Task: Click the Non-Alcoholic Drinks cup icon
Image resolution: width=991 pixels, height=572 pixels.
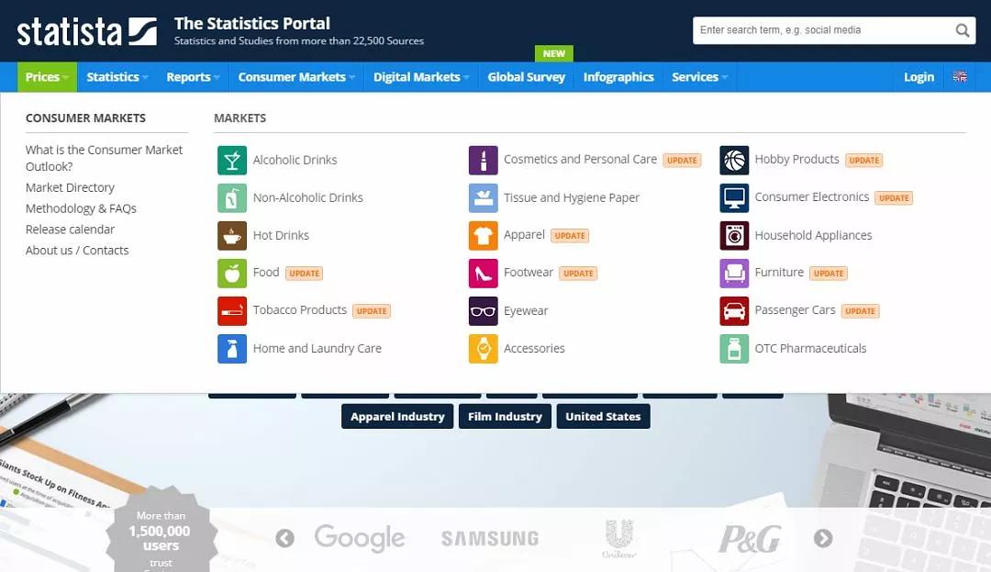Action: pos(232,197)
